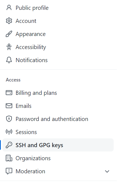This screenshot has height=182, width=121.
Task: Click the accessibility figure icon
Action: 9,47
